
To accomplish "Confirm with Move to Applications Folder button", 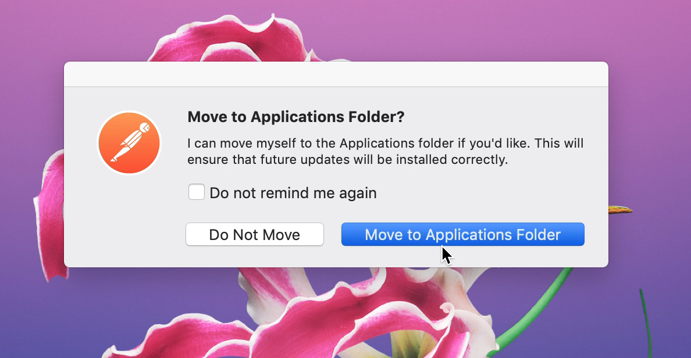I will point(463,234).
